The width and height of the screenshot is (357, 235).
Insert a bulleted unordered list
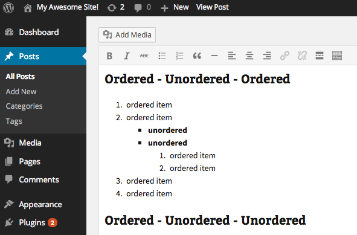tap(162, 56)
